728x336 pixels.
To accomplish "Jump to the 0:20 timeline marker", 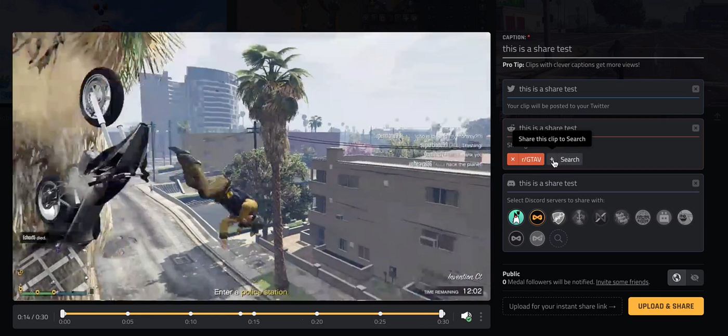I will 317,314.
